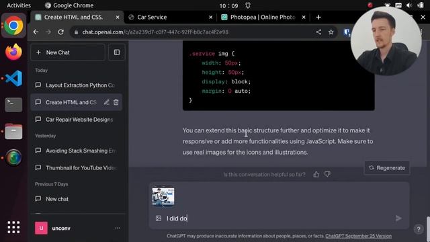This screenshot has height=242, width=430.
Task: Open system volume indicator
Action: pos(409,5)
